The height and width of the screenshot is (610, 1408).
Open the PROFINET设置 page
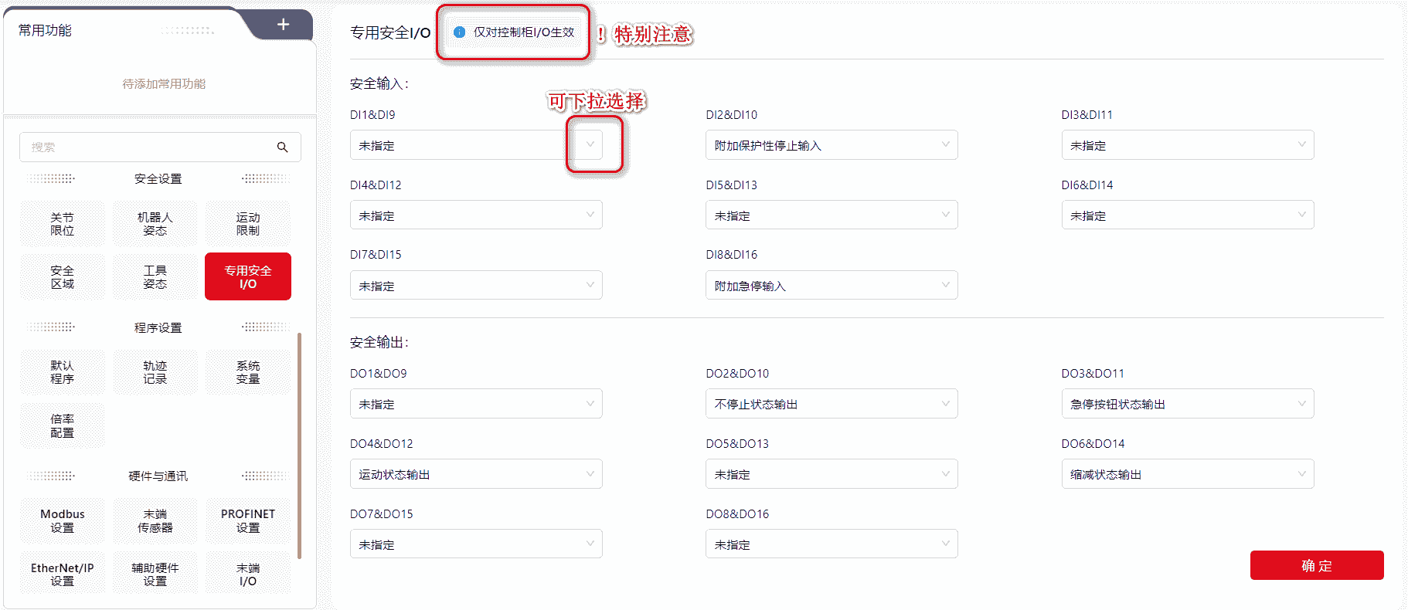[x=247, y=520]
